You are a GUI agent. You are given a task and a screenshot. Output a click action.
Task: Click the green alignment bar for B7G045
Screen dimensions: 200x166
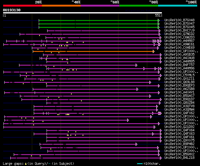point(99,27)
